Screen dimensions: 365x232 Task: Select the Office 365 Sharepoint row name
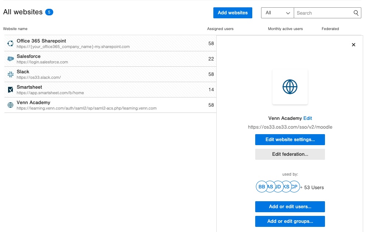click(41, 41)
